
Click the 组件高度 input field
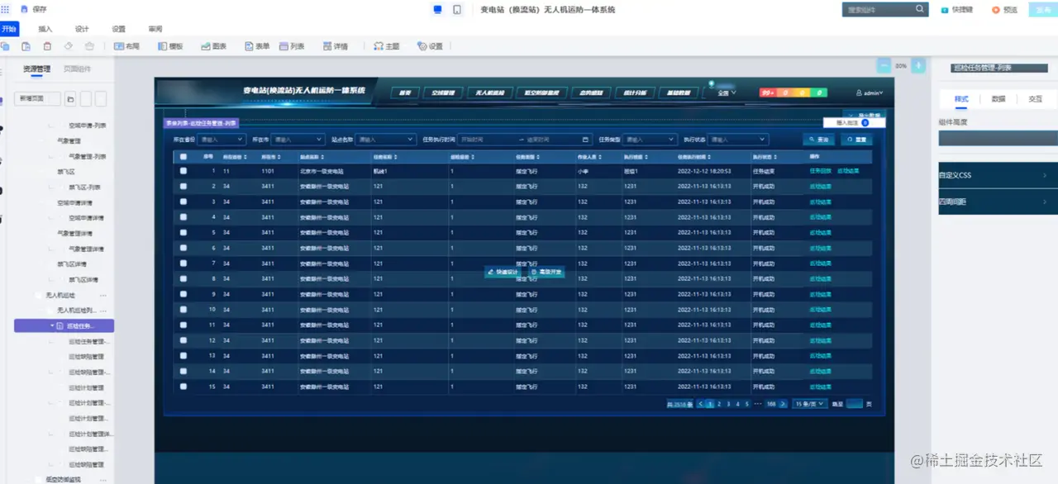pyautogui.click(x=998, y=138)
